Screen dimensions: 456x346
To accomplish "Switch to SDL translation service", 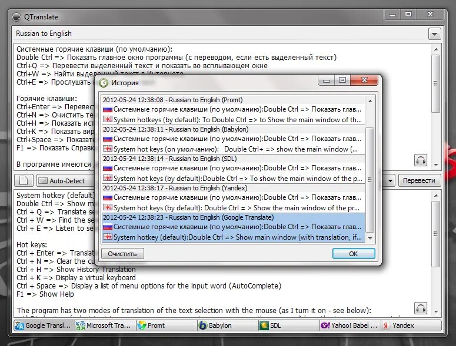I will (x=288, y=325).
